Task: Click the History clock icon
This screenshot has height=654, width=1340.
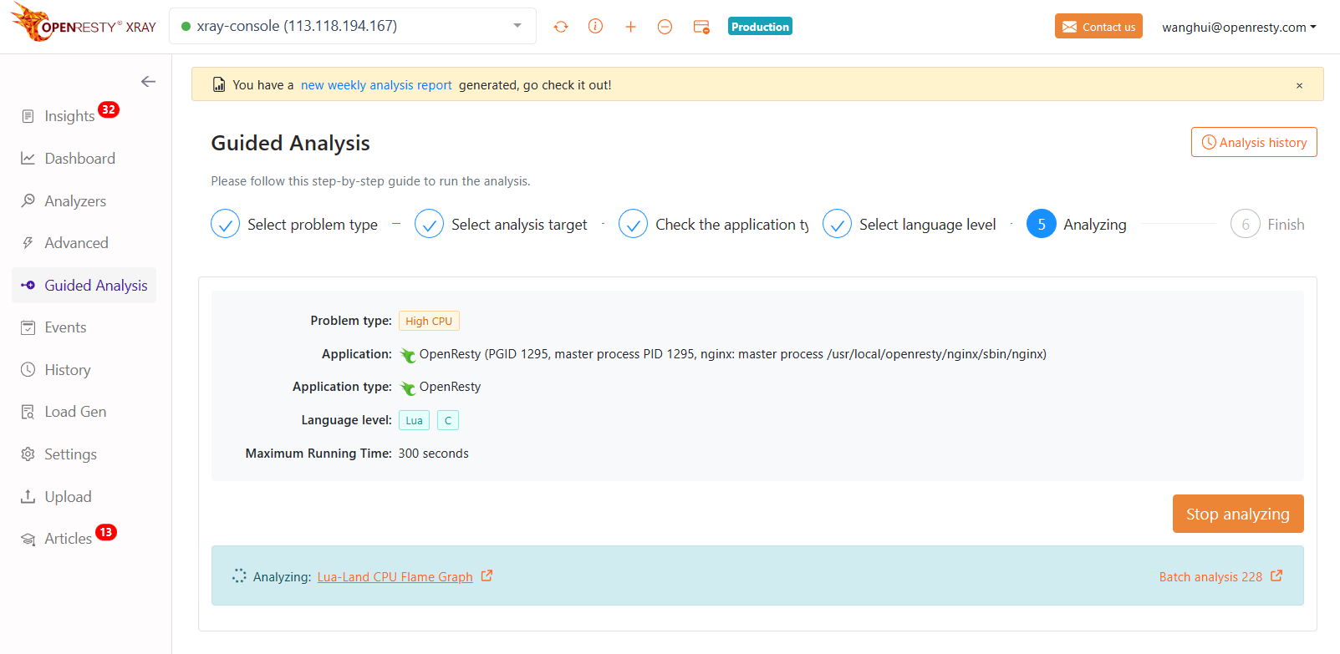Action: point(28,369)
